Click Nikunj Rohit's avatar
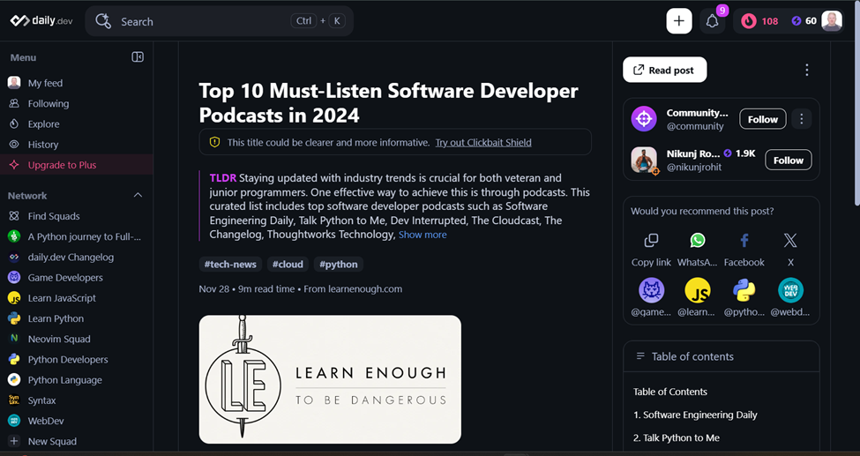 tap(644, 161)
